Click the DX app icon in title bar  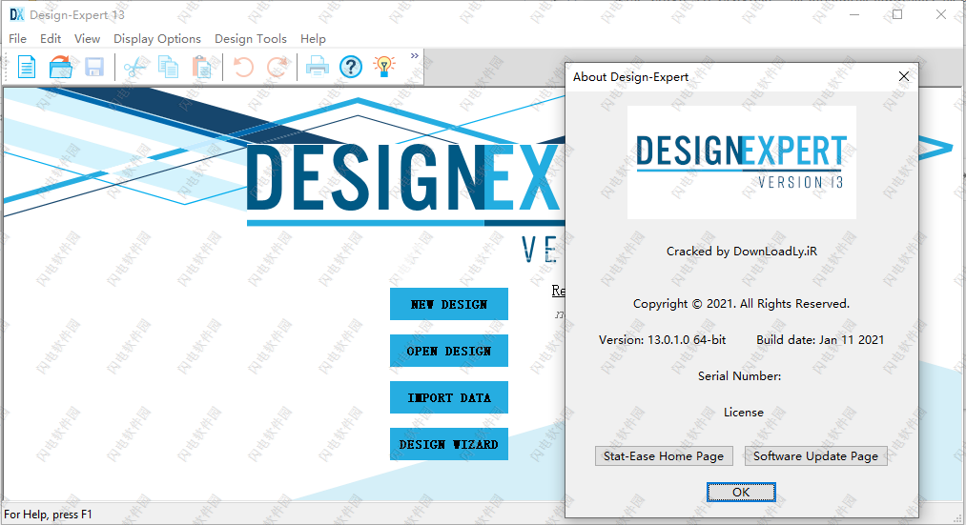point(16,15)
